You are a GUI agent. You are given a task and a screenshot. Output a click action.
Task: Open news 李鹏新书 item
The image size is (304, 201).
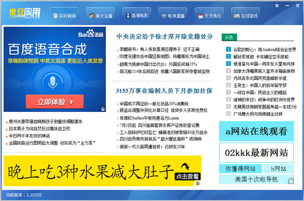pos(160,50)
